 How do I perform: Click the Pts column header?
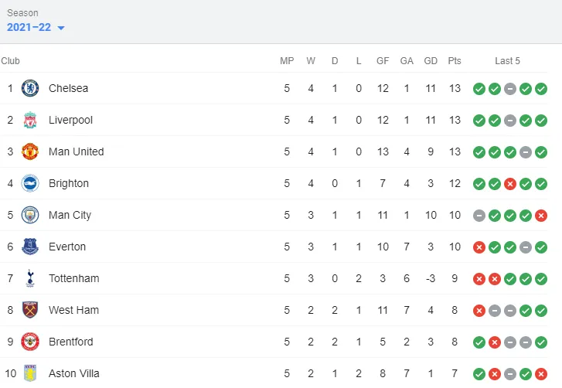click(455, 61)
